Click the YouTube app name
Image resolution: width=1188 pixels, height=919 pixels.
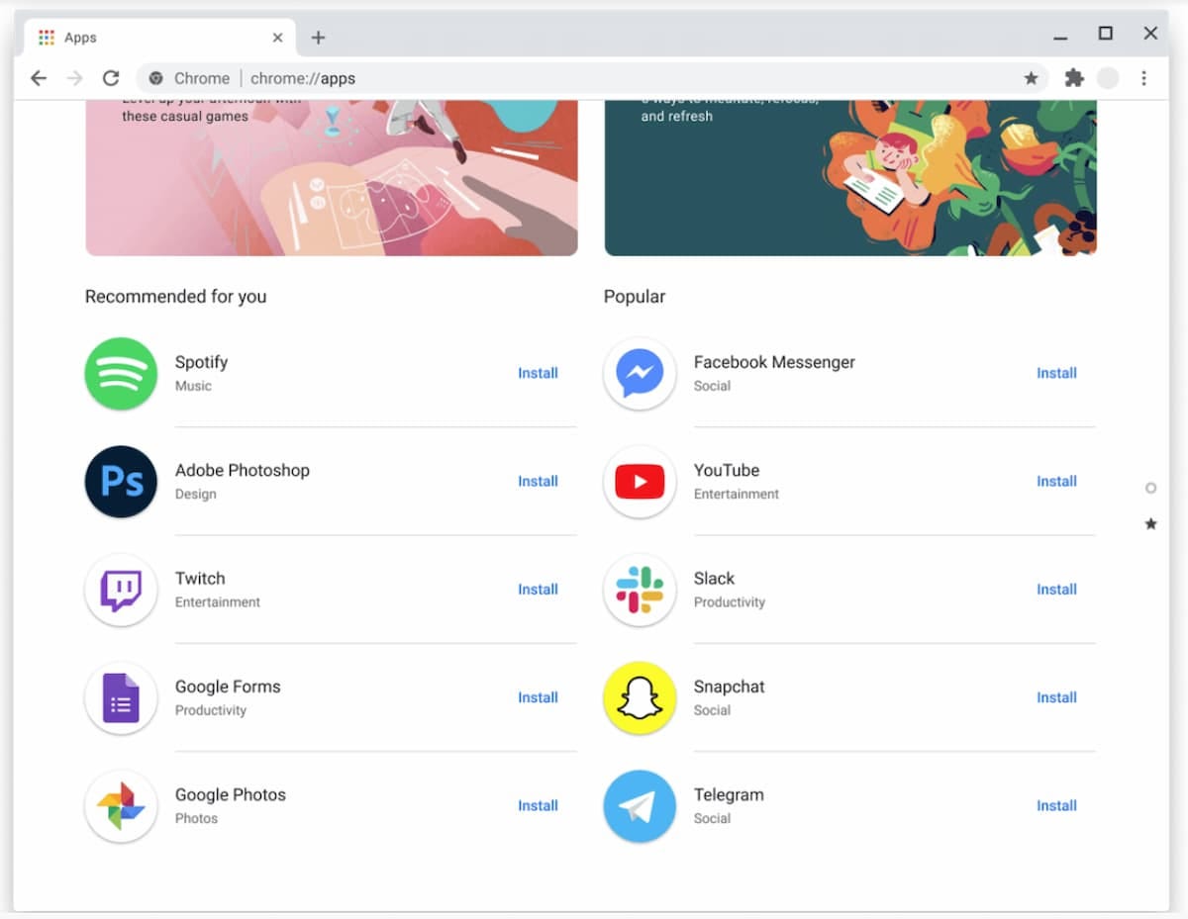tap(727, 470)
